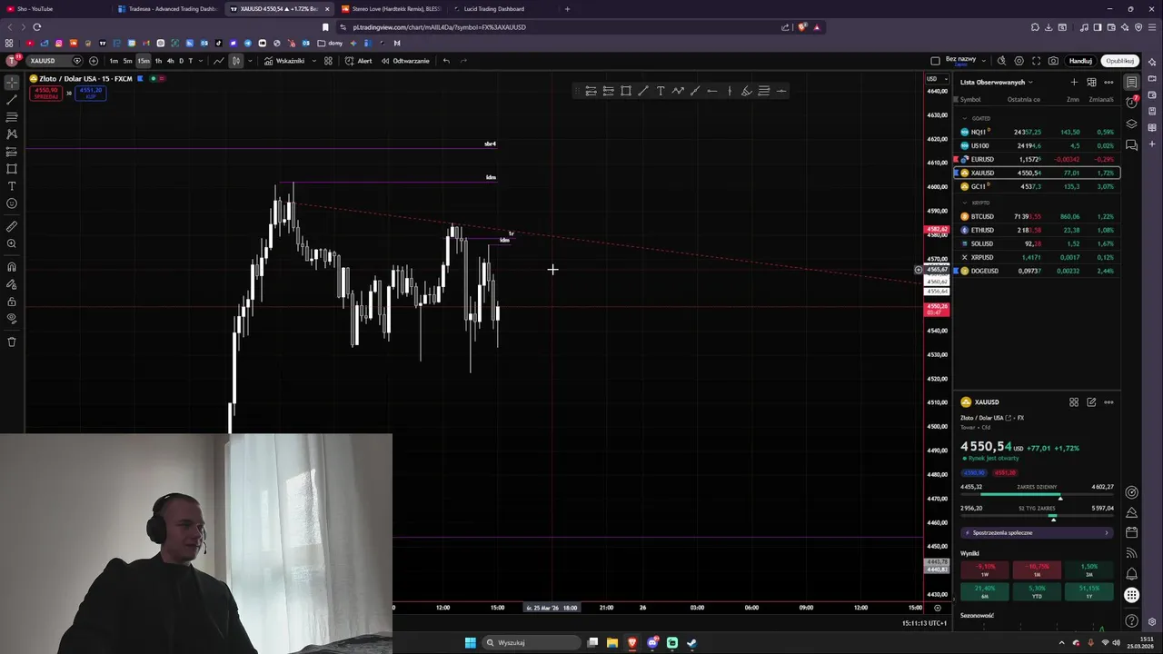1163x654 pixels.
Task: Start Odtwarzanie bar replay
Action: 405,61
